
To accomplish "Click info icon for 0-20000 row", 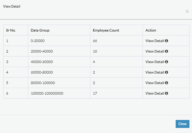I will point(166,41).
